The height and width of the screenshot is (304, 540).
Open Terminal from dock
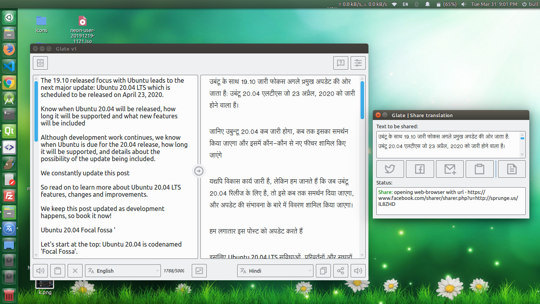coord(9,115)
